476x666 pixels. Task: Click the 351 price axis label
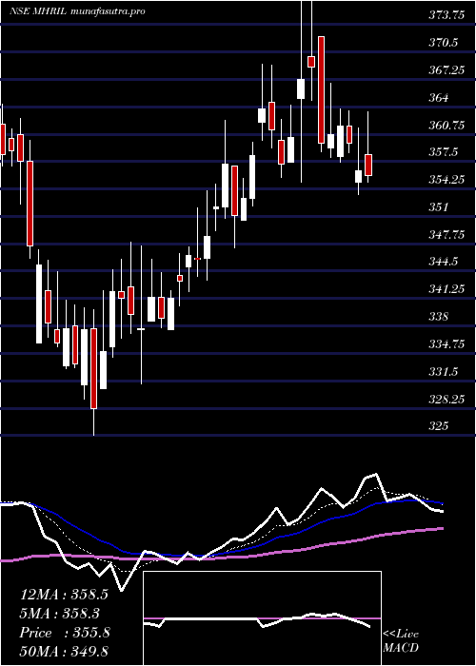pyautogui.click(x=438, y=207)
